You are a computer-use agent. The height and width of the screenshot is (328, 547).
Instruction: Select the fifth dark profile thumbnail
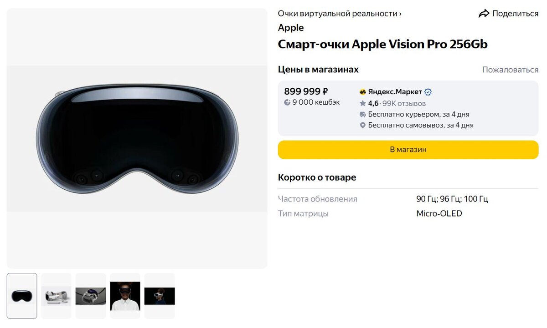(160, 296)
